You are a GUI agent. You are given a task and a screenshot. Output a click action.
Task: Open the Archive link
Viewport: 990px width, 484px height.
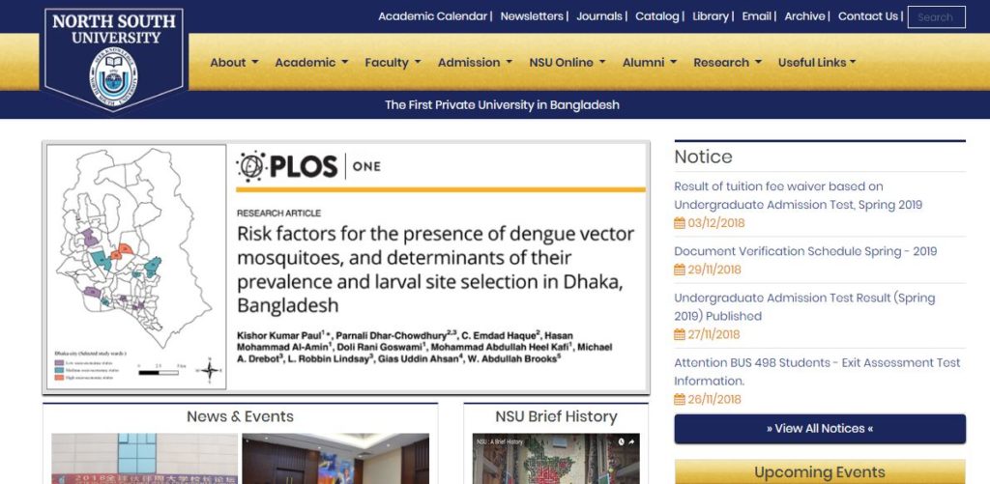(804, 16)
